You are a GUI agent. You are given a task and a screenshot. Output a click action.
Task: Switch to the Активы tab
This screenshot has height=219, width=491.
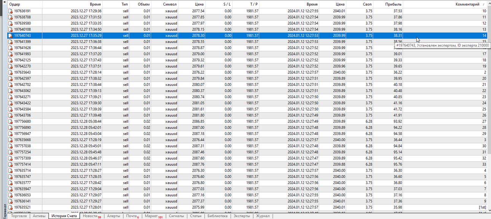tap(39, 216)
